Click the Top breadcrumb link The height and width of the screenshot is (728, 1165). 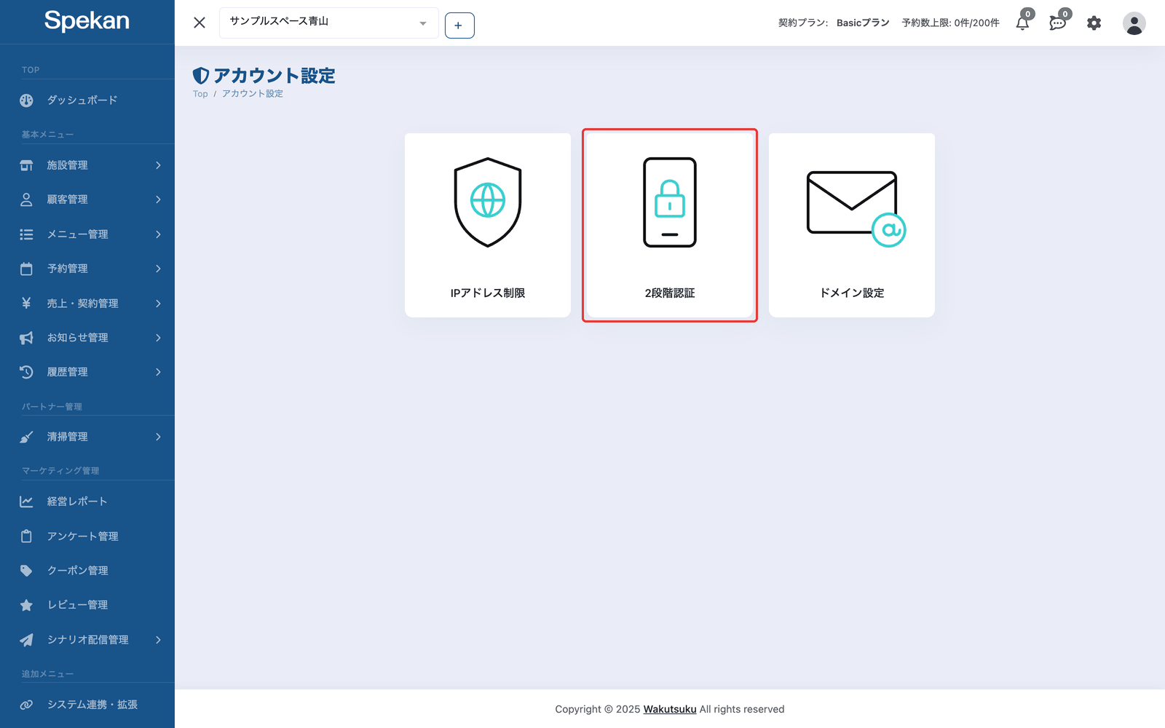click(200, 94)
